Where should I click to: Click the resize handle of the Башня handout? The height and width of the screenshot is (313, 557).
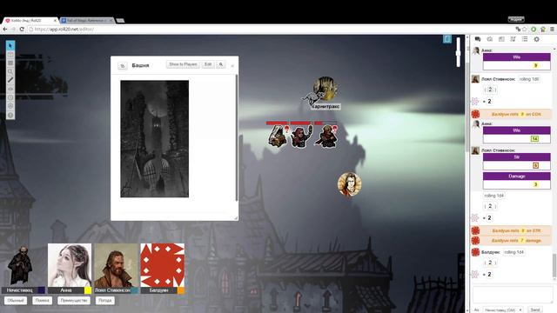[236, 218]
